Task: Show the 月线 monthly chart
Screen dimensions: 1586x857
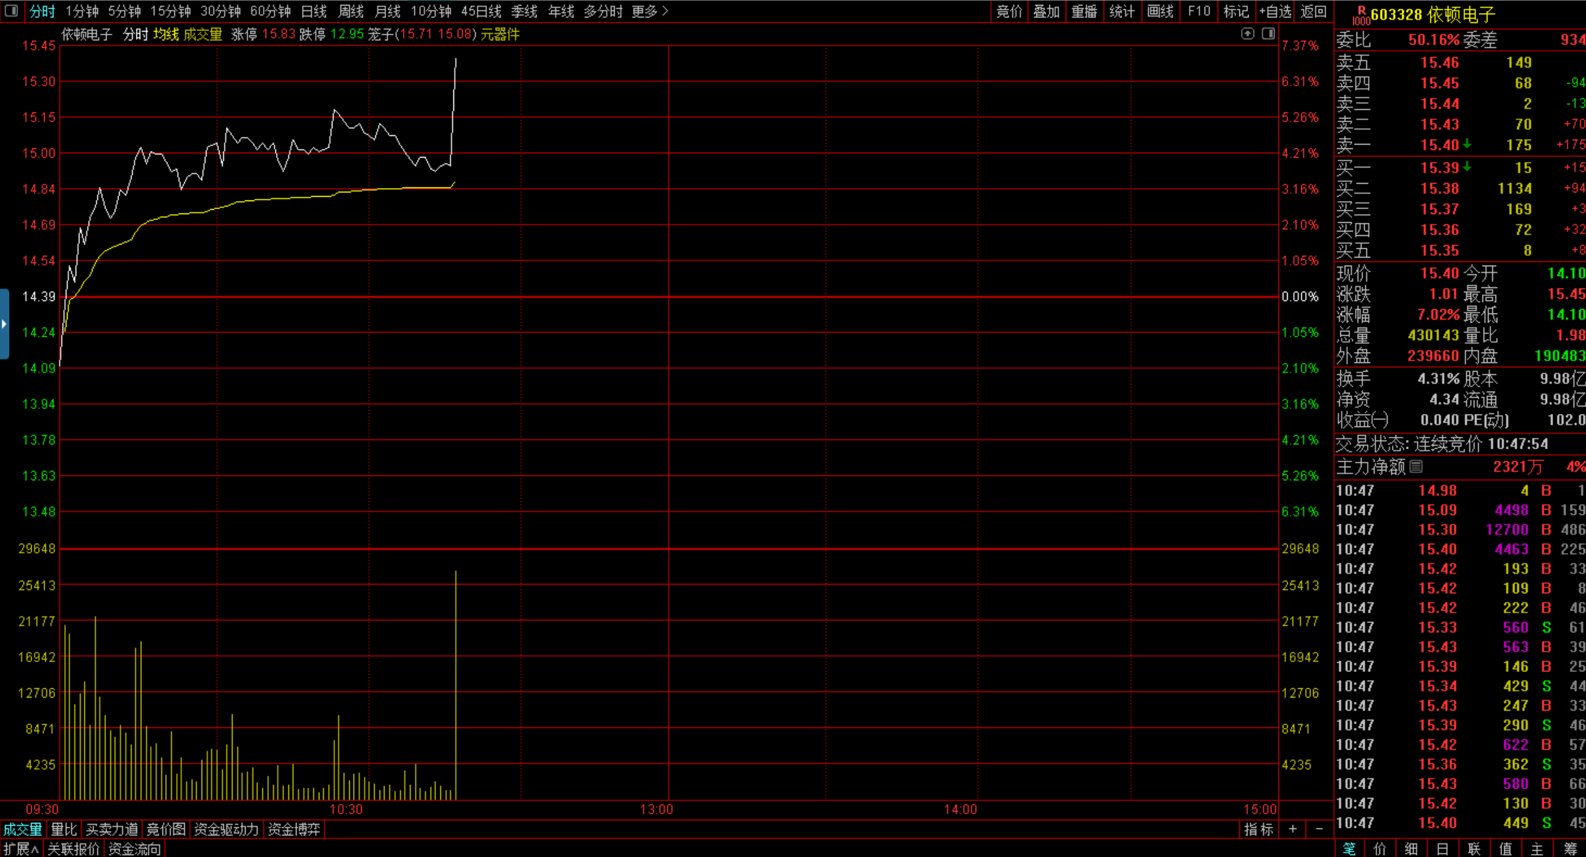Action: coord(388,11)
